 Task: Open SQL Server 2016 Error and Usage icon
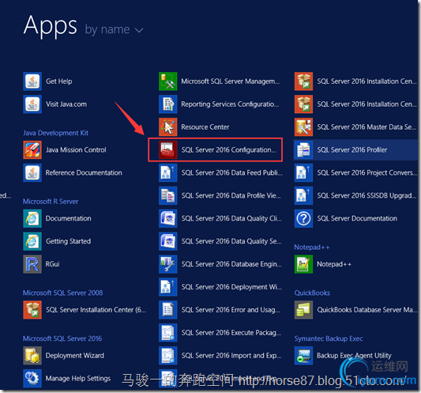(x=167, y=310)
